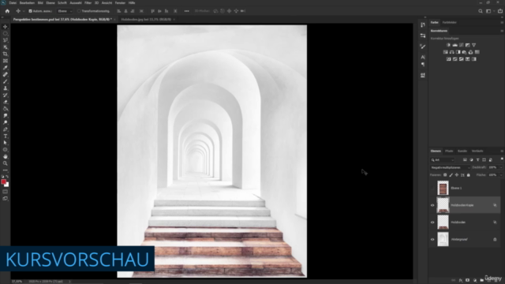
Task: Create a new group folder
Action: [481, 280]
